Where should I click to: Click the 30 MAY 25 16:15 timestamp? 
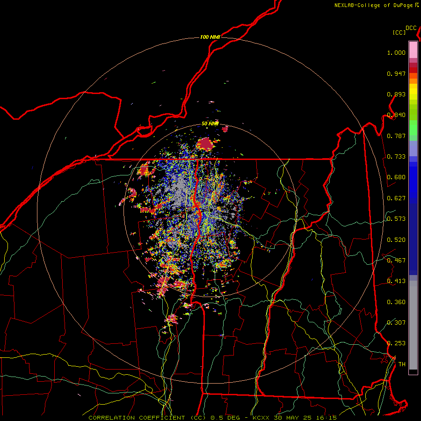[305, 418]
